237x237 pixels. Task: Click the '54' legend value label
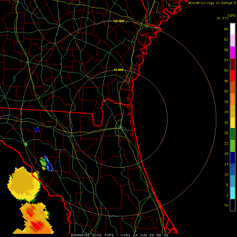[226, 60]
